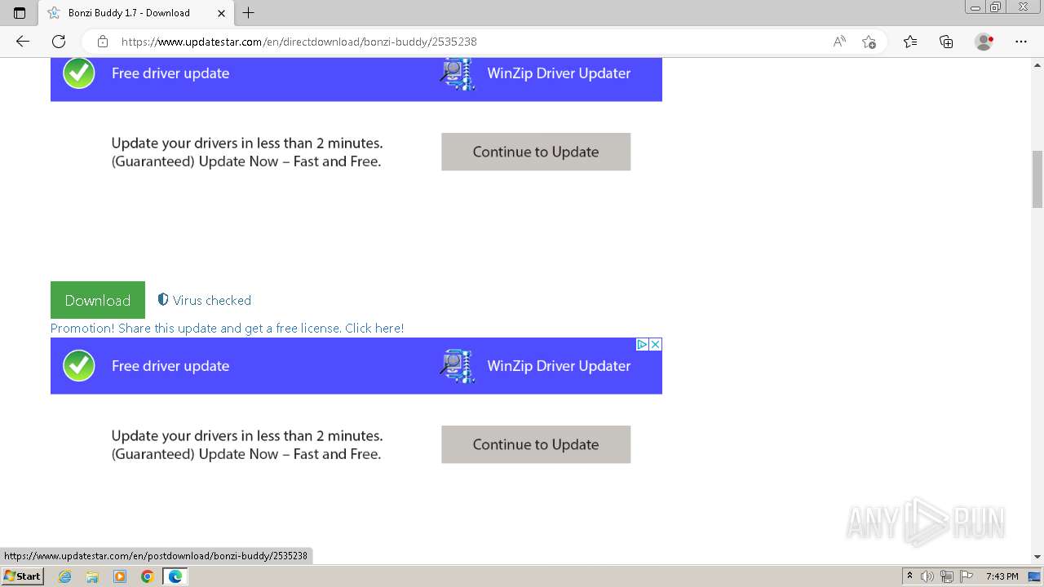This screenshot has height=587, width=1044.
Task: Open Google Chrome from taskbar
Action: (x=148, y=576)
